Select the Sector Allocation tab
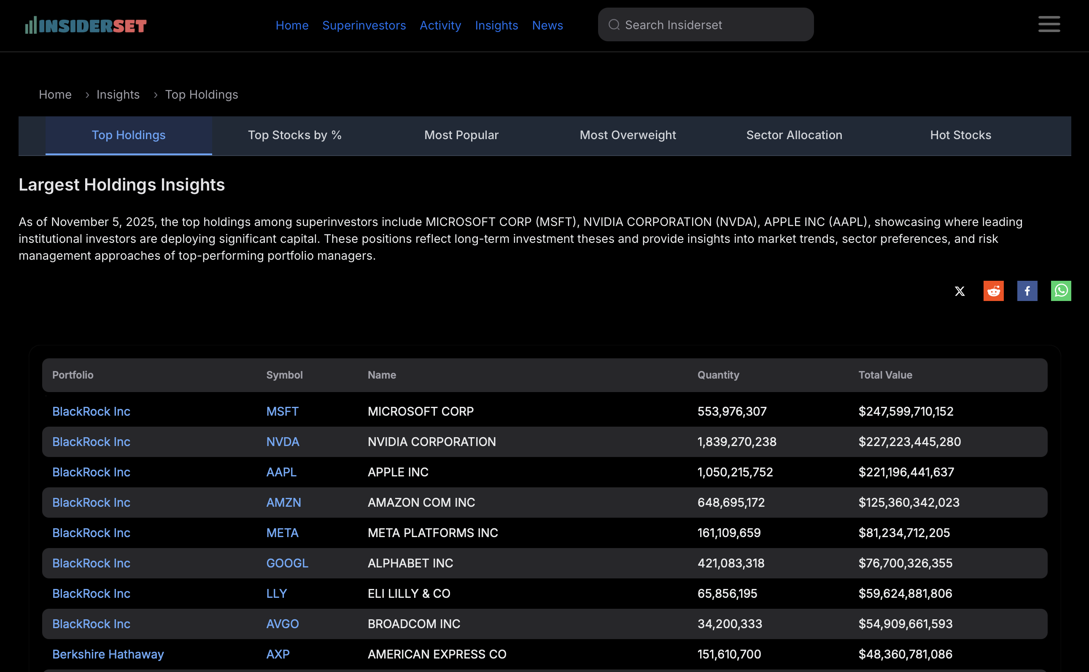 pyautogui.click(x=794, y=136)
